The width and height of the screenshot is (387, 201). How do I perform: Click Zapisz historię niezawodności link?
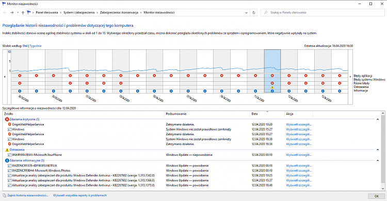coord(28,195)
